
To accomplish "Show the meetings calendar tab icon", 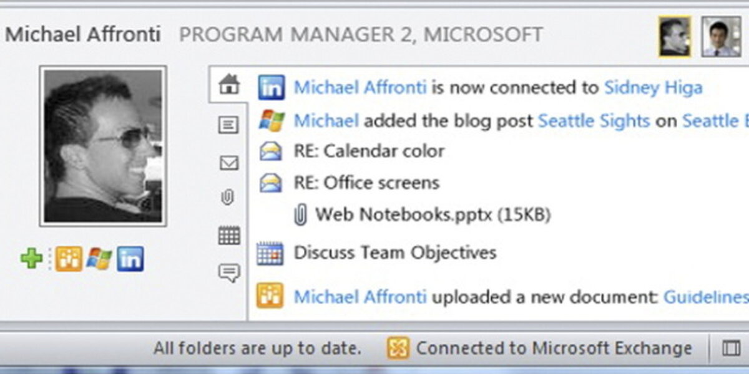I will click(x=229, y=236).
